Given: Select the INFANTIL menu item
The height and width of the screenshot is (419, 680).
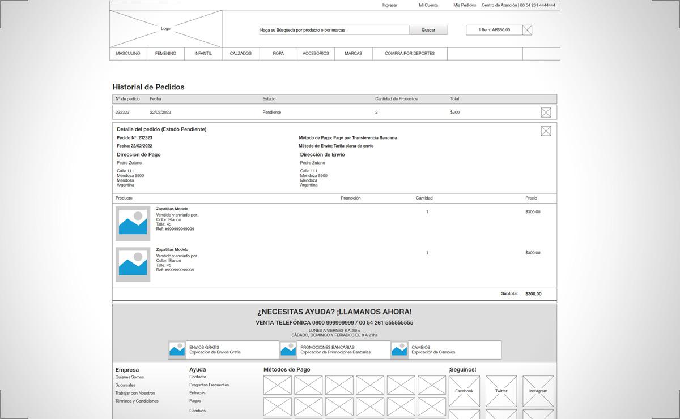Looking at the screenshot, I should (203, 54).
